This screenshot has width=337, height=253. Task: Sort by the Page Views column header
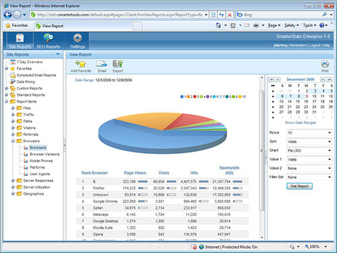tap(135, 173)
